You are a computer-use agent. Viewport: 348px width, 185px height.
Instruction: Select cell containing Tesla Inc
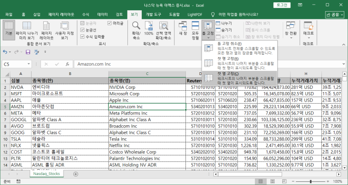pos(147,139)
